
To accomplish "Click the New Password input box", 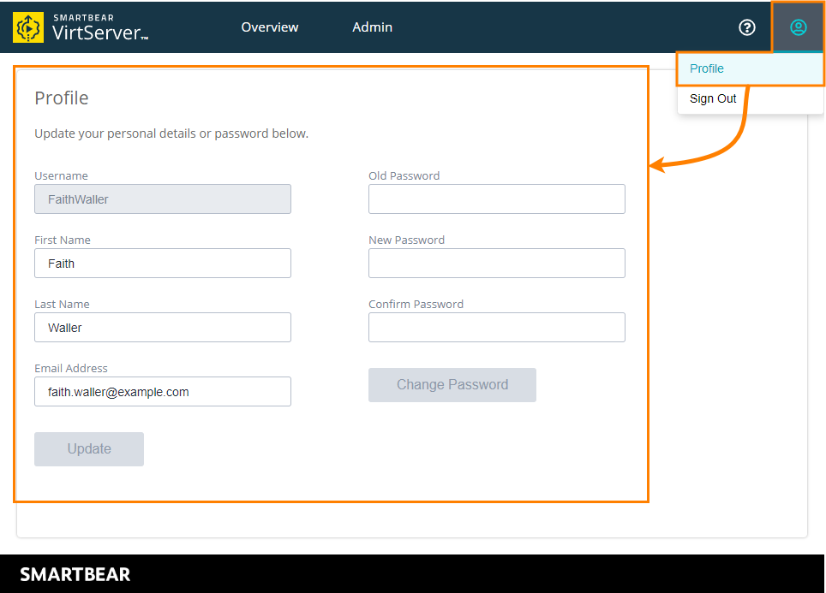I will (x=496, y=263).
